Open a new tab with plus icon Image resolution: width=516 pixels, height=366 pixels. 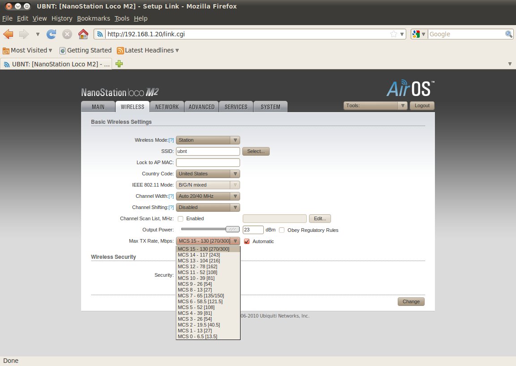pyautogui.click(x=119, y=64)
